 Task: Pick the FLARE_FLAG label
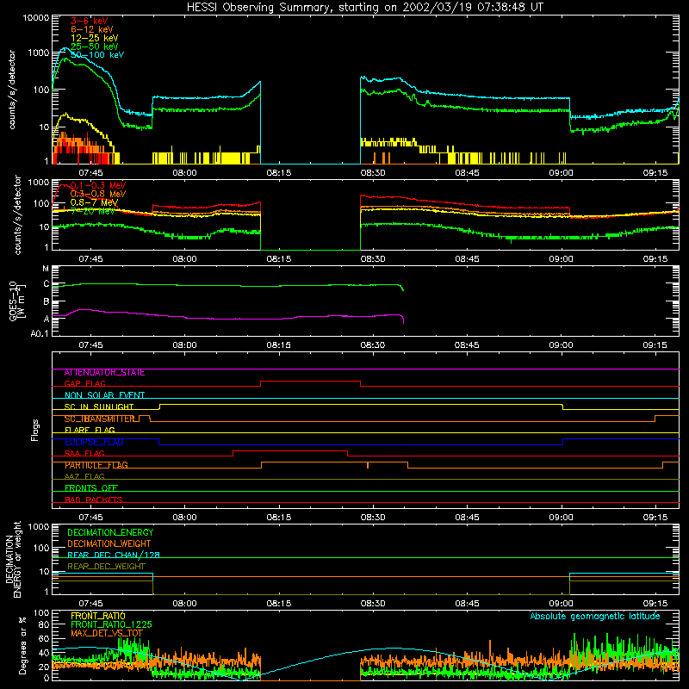coord(90,430)
